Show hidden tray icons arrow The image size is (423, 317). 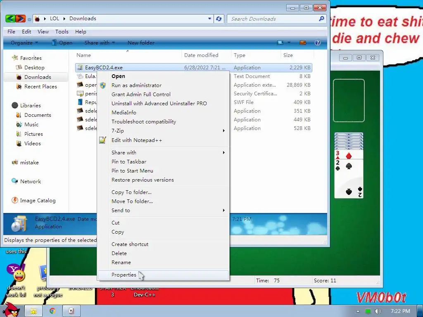click(358, 311)
